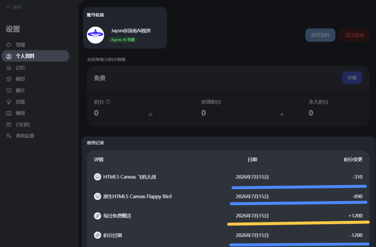Open the Flappy Bird usage record
This screenshot has width=376, height=247.
228,197
